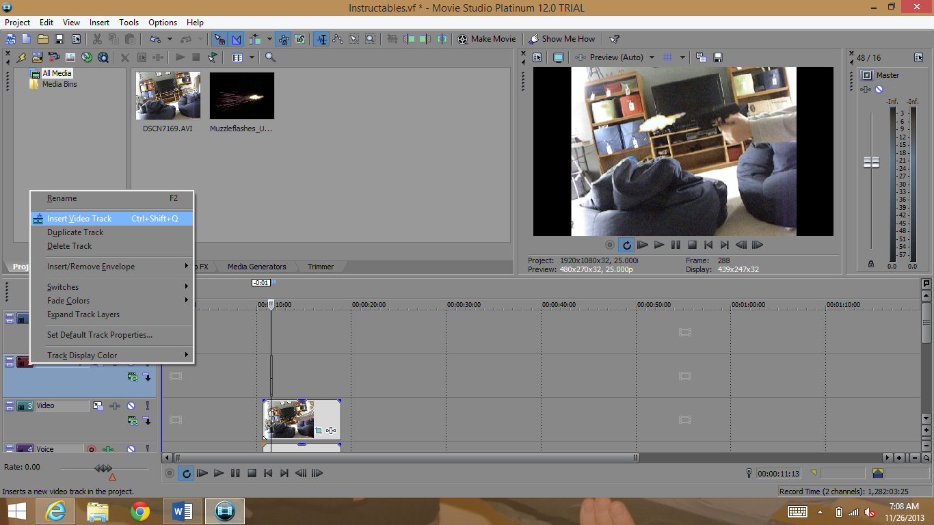Click the Cut scissors icon
This screenshot has width=934, height=525.
[97, 39]
